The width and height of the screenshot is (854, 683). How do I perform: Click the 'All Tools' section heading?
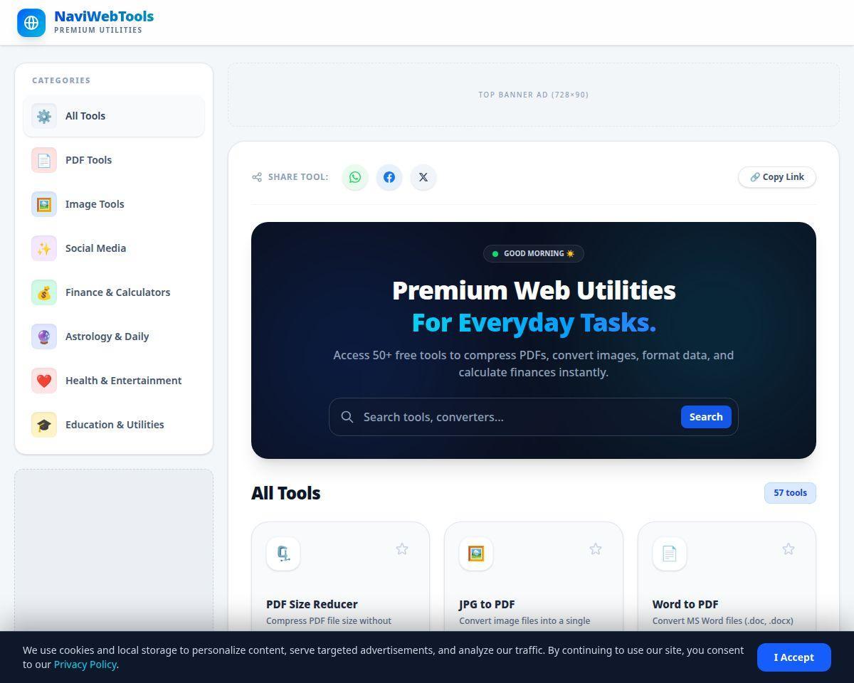(x=286, y=493)
